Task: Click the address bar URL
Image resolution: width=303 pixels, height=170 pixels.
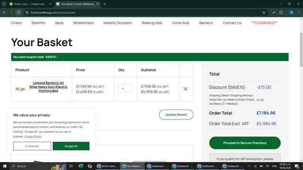Action: point(53,13)
